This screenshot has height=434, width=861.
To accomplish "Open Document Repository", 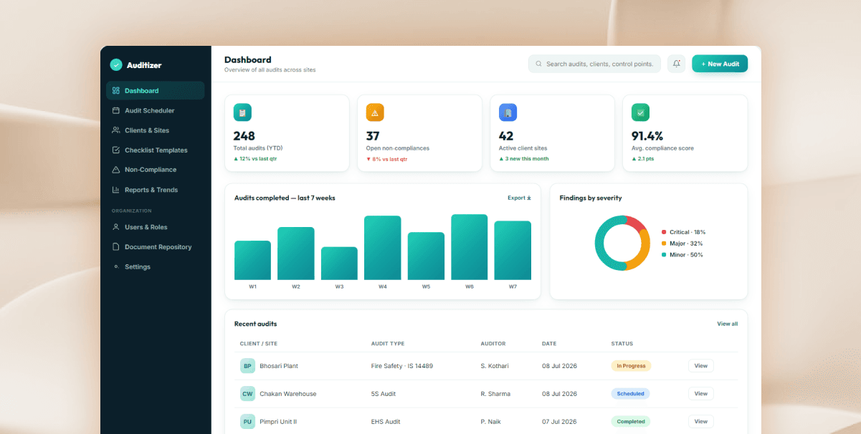I will point(156,247).
